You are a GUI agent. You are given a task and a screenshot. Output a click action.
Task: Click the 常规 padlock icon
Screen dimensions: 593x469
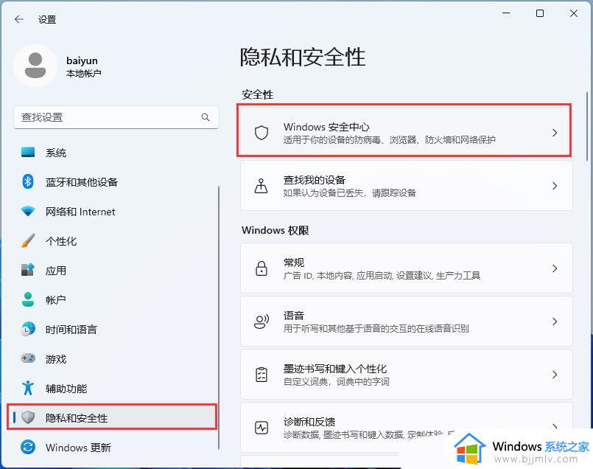(262, 268)
